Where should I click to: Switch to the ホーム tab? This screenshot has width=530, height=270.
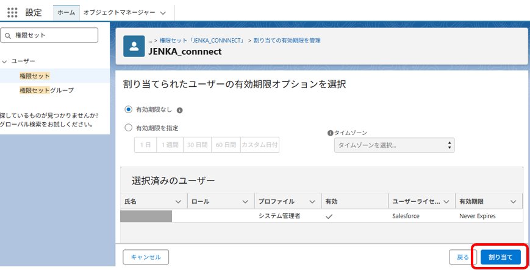coord(66,12)
